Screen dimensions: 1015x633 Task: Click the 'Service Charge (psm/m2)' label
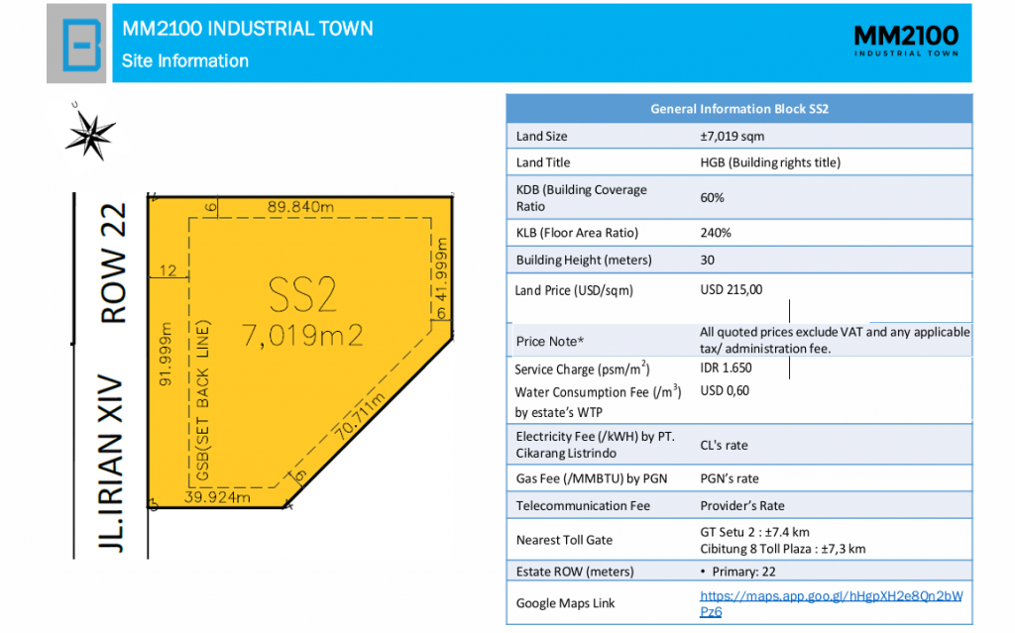coord(582,369)
